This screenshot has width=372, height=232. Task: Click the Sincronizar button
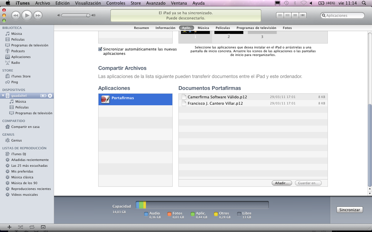click(x=350, y=210)
